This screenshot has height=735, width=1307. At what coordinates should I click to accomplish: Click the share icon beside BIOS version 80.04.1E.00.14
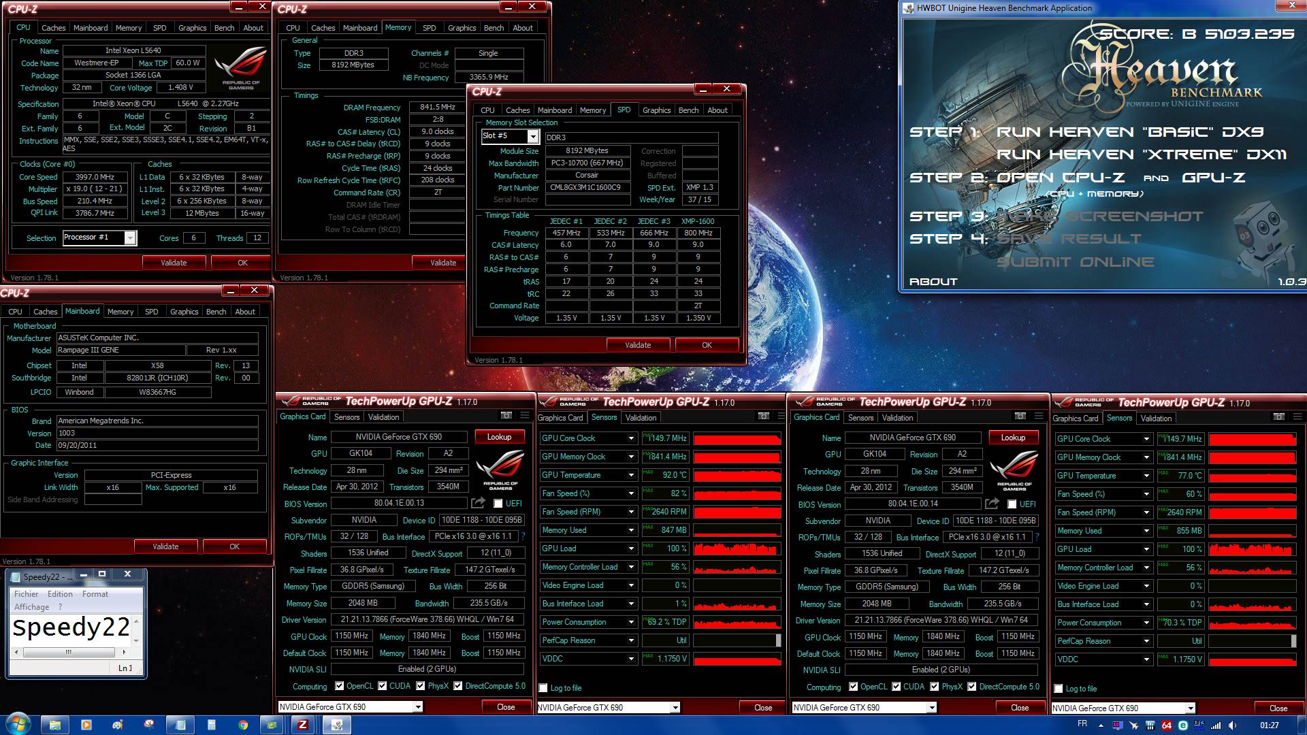click(x=992, y=504)
